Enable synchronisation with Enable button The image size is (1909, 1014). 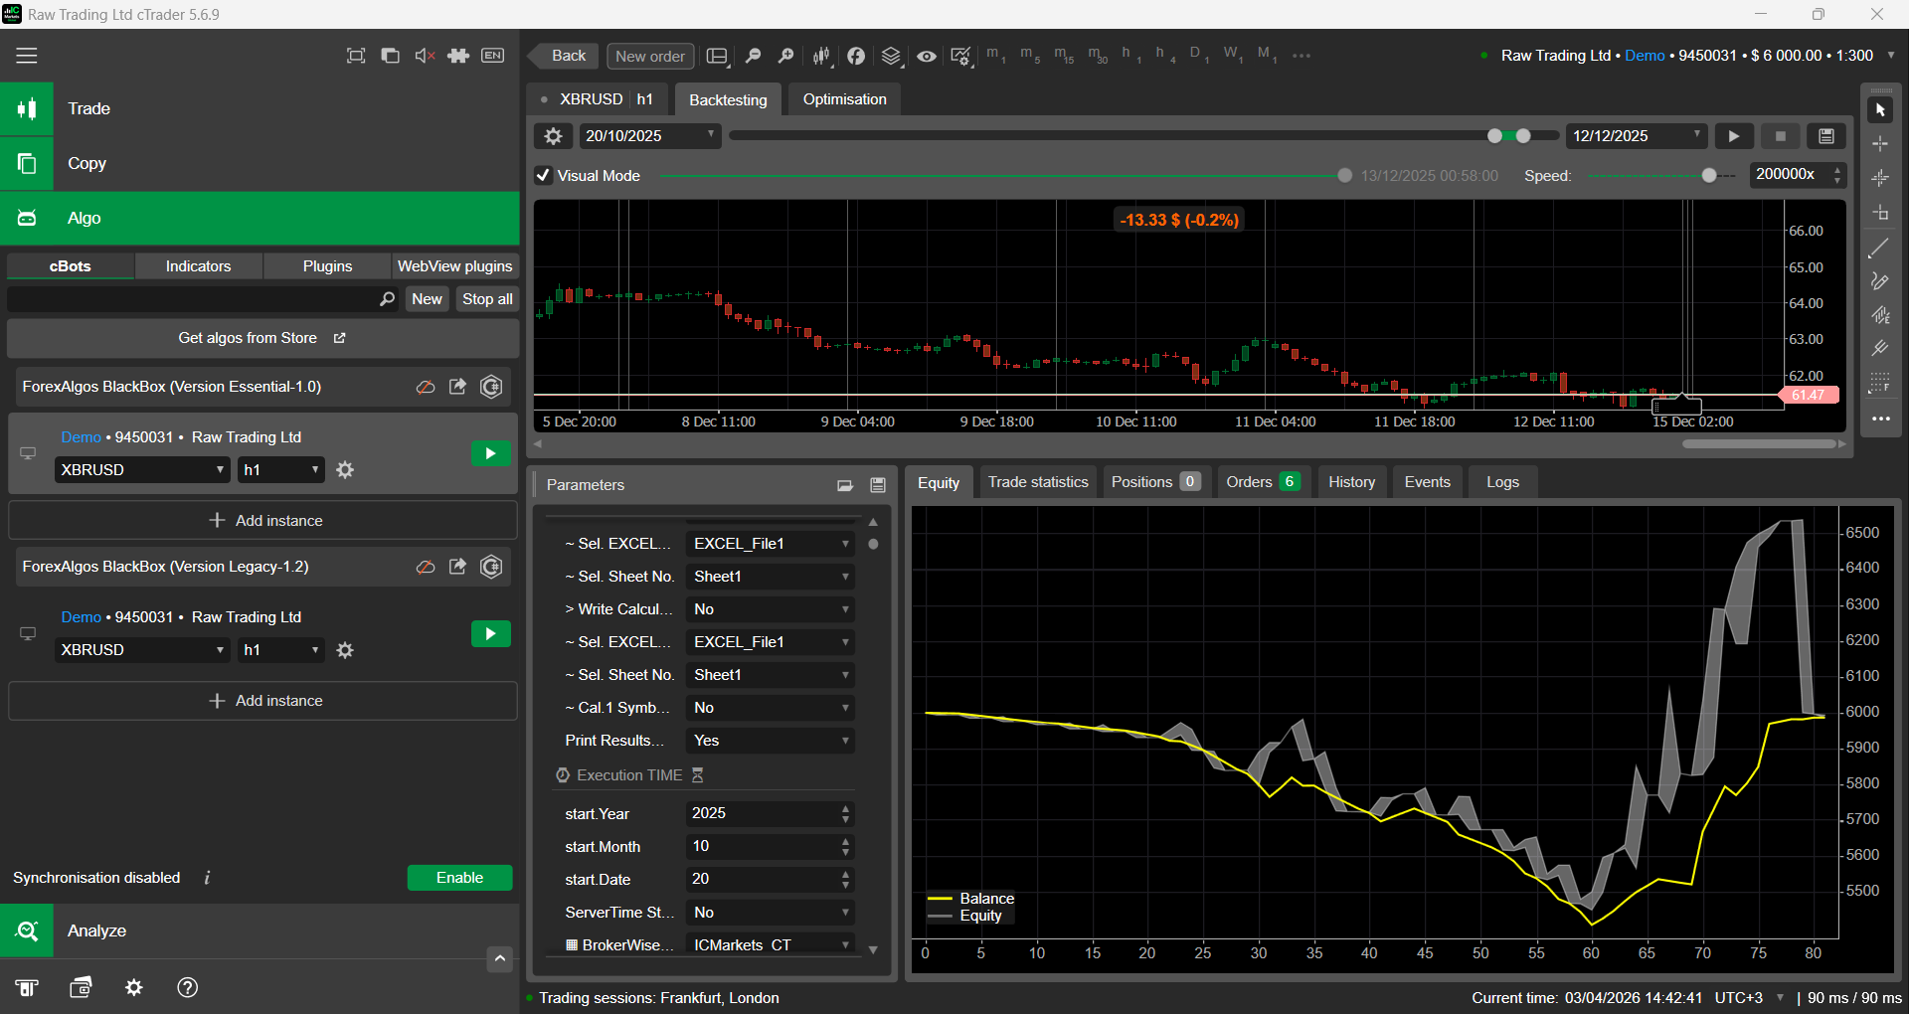point(459,878)
